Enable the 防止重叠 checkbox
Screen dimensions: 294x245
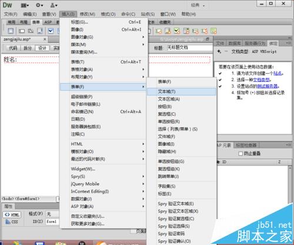[x=240, y=154]
